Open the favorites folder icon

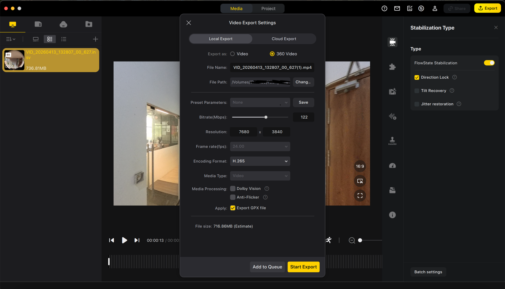coord(89,24)
